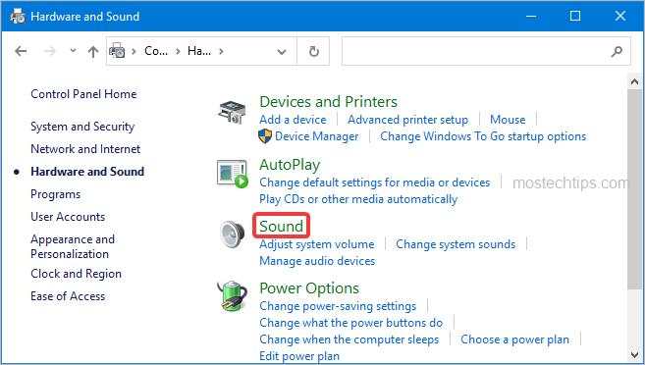Select the 'Co...' breadcrumb segment
The image size is (645, 365).
tap(156, 51)
